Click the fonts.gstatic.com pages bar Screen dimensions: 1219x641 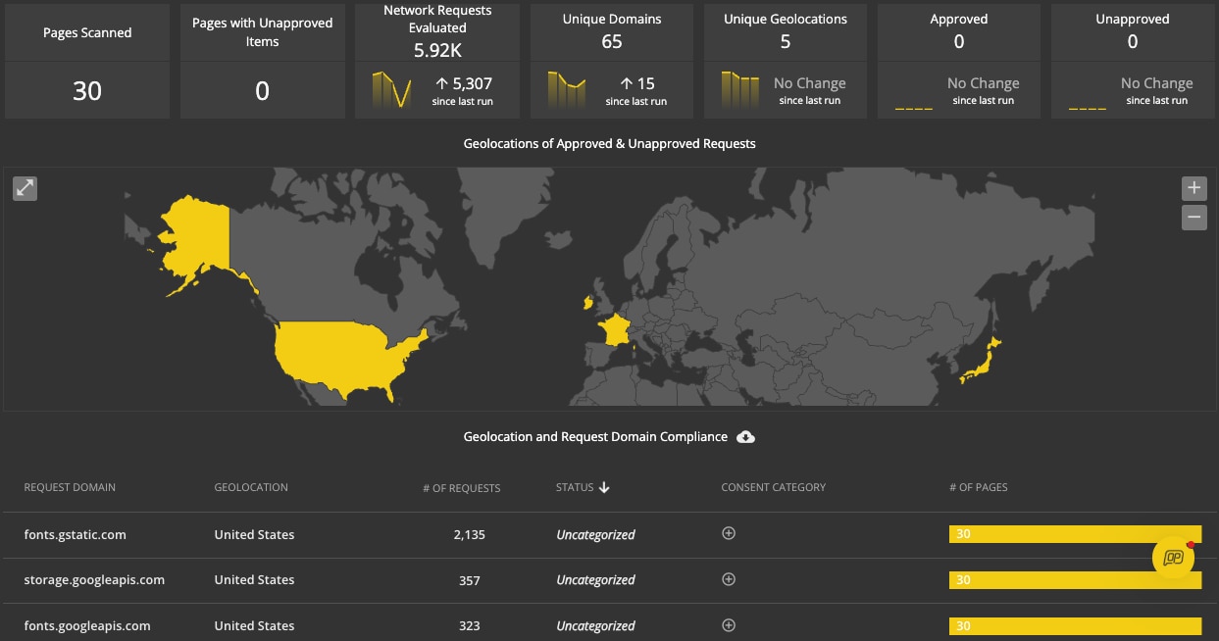[1075, 534]
